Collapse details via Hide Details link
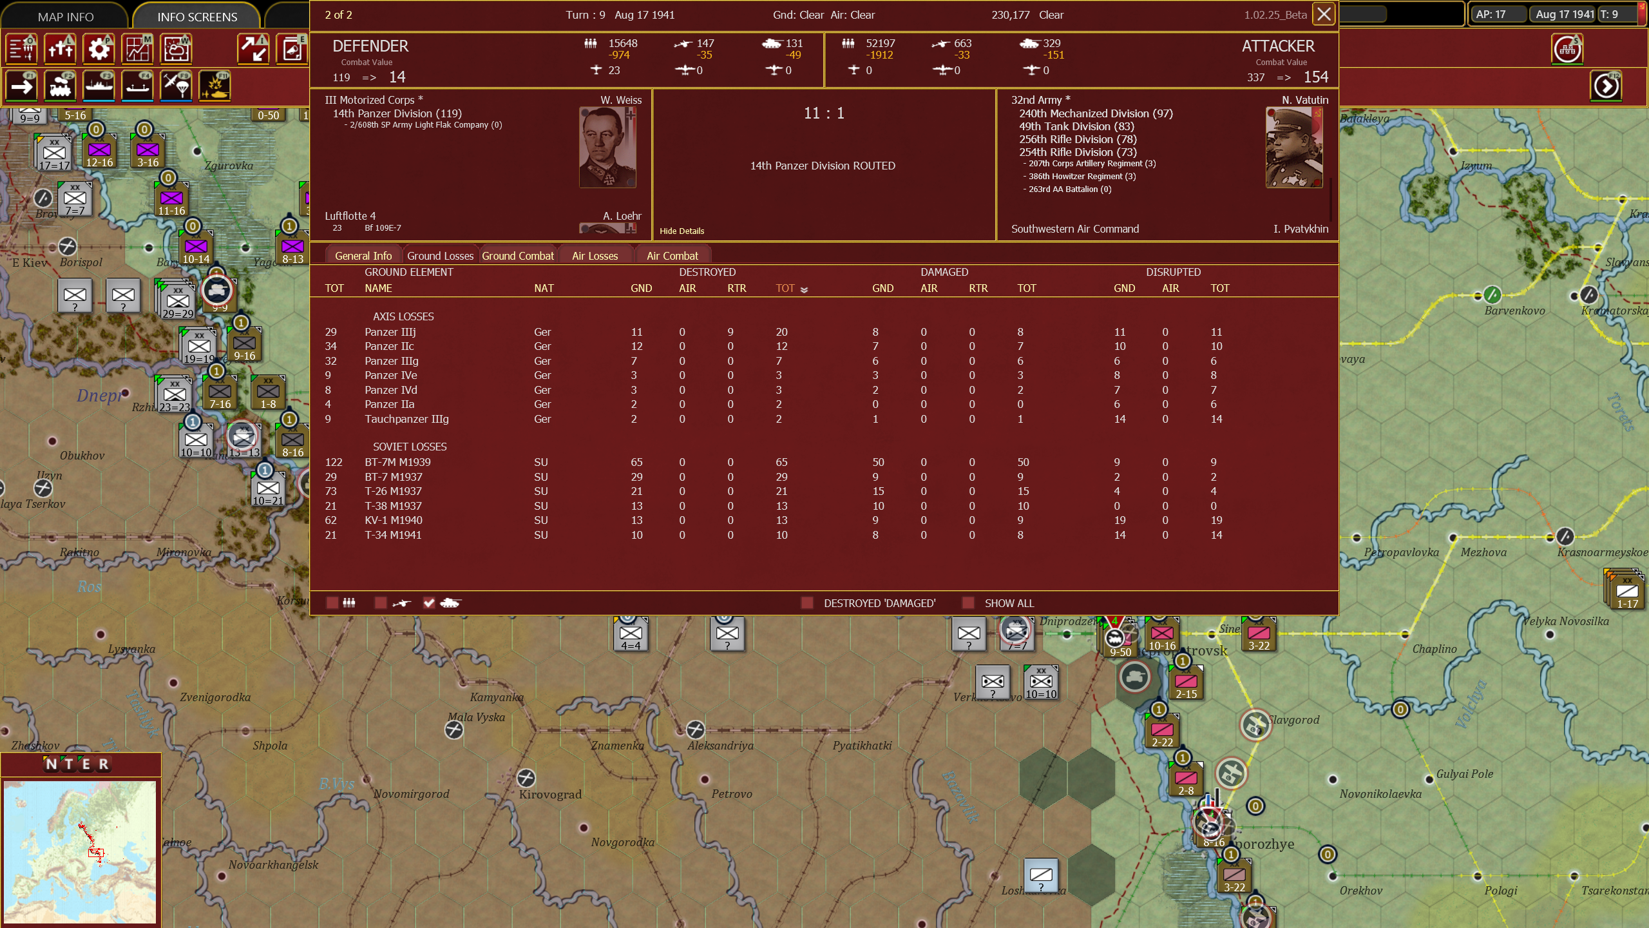Screen dimensions: 1649x928 pos(681,231)
